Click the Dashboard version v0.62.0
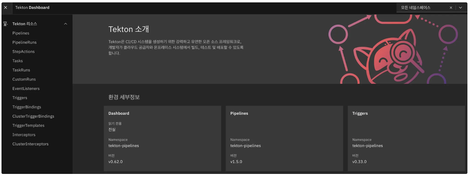 116,162
